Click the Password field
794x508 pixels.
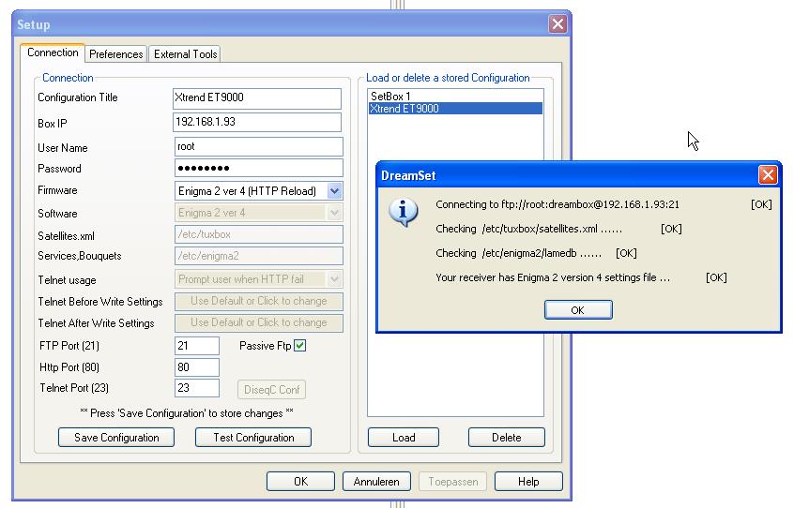pos(259,168)
